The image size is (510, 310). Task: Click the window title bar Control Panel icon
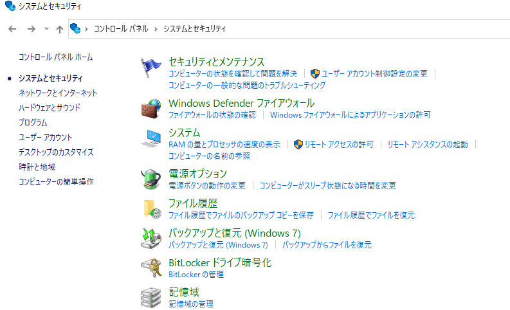click(x=10, y=6)
